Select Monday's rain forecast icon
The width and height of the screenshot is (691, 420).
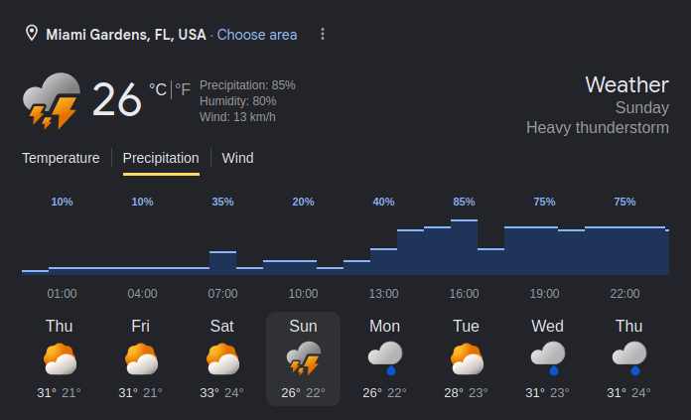385,358
